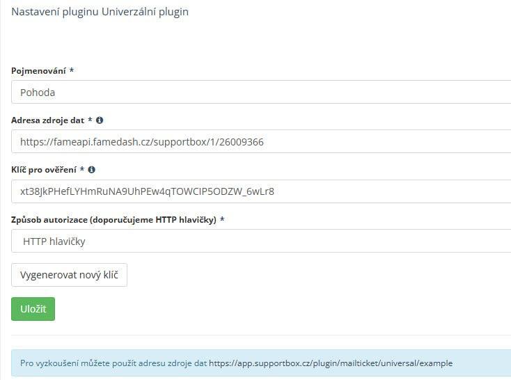Click the asterisk ending the Způsob autorizace label
The width and height of the screenshot is (511, 380).
tap(223, 219)
